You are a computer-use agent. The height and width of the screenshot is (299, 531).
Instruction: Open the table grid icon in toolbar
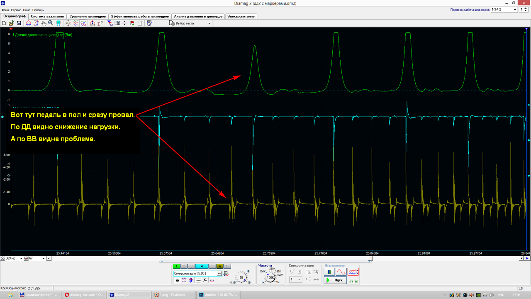117,23
